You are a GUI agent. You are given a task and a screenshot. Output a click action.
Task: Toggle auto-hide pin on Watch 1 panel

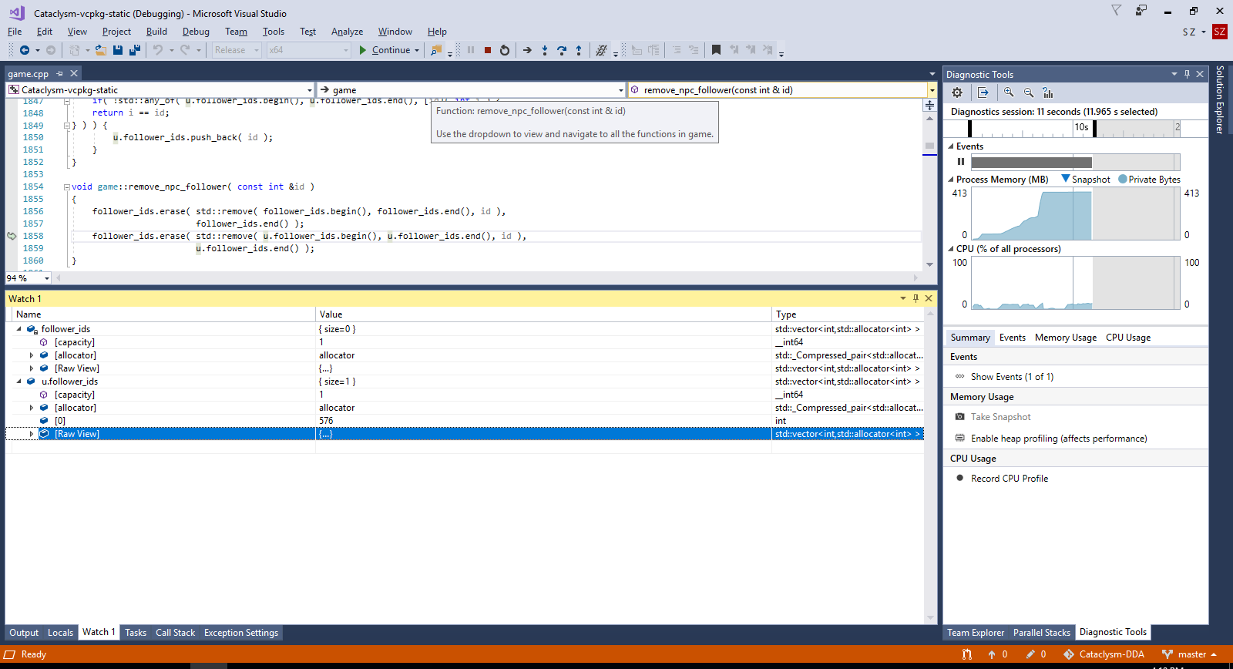pyautogui.click(x=916, y=298)
